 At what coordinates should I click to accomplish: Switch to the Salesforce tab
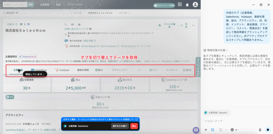(39, 70)
